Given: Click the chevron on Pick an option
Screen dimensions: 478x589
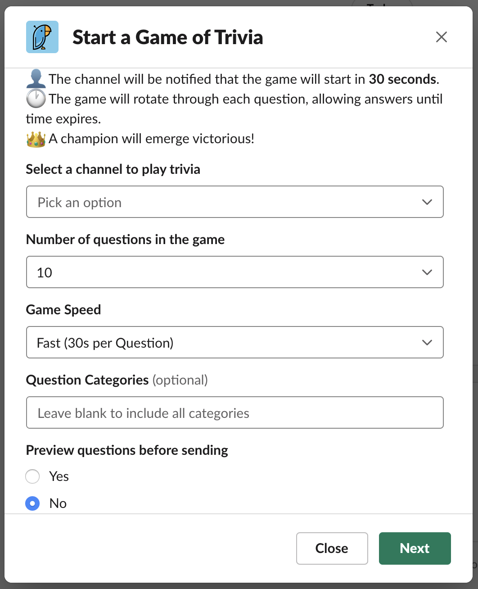Looking at the screenshot, I should click(x=427, y=202).
